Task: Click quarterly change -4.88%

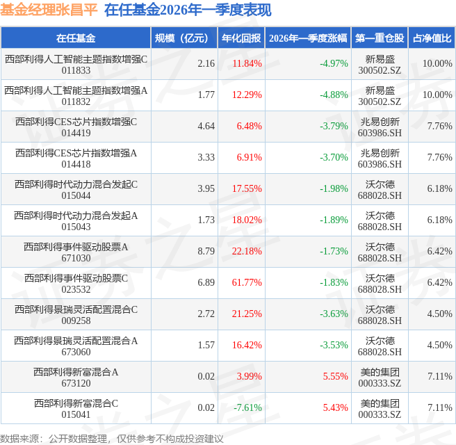Action: (x=334, y=95)
